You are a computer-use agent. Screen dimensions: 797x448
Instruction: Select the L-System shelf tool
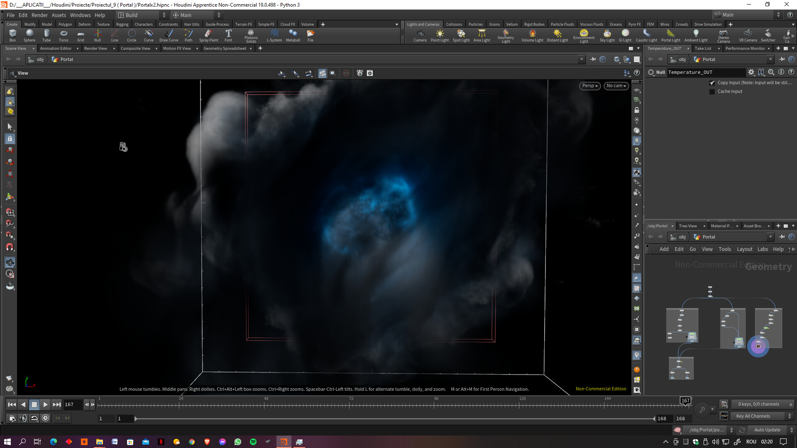pyautogui.click(x=274, y=35)
